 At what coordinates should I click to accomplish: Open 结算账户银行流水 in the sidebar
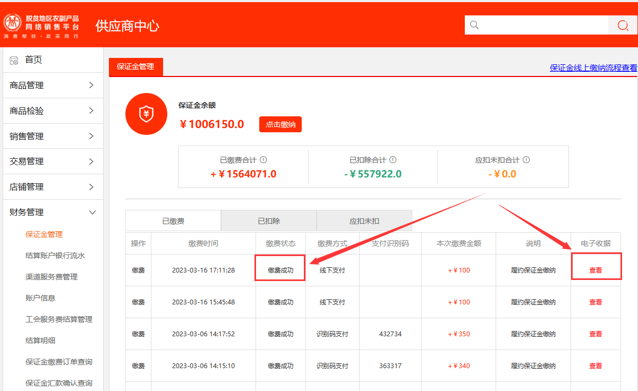pyautogui.click(x=55, y=256)
